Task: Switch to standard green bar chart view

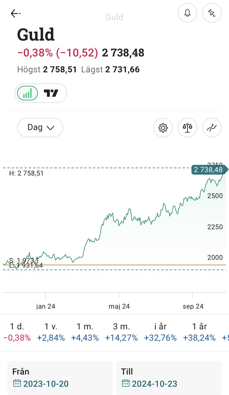Action: 27,93
